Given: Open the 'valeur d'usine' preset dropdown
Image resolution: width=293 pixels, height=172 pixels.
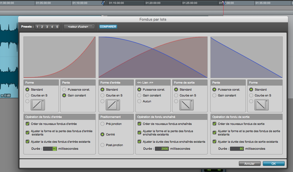Looking at the screenshot, I should (79, 27).
